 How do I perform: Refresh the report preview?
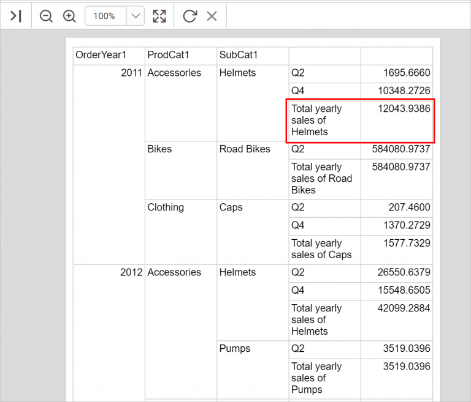(190, 16)
